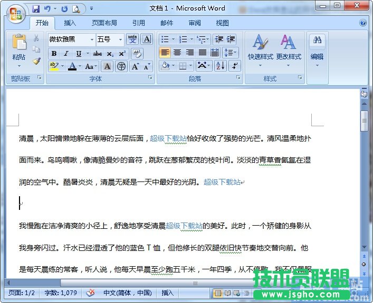Select the Format Painter brush
Screen dimensions: 373x303
click(x=36, y=61)
